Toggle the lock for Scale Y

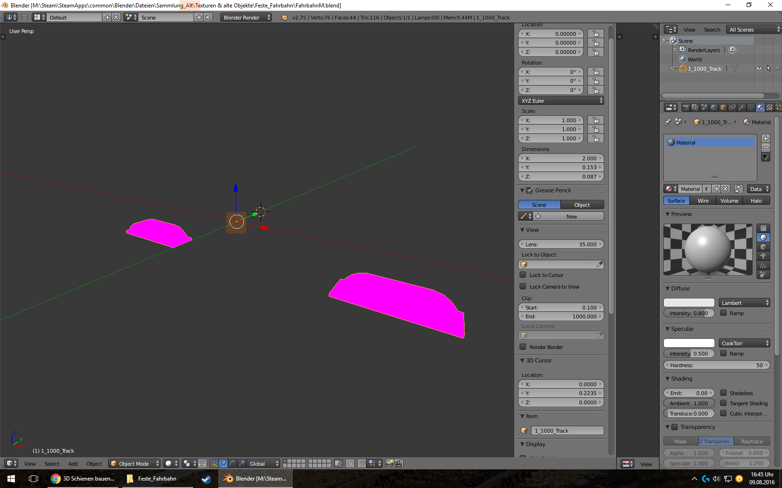pos(596,129)
